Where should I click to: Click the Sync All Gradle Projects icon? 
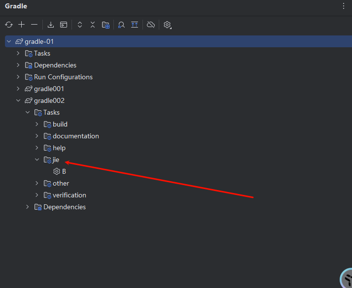pyautogui.click(x=9, y=25)
